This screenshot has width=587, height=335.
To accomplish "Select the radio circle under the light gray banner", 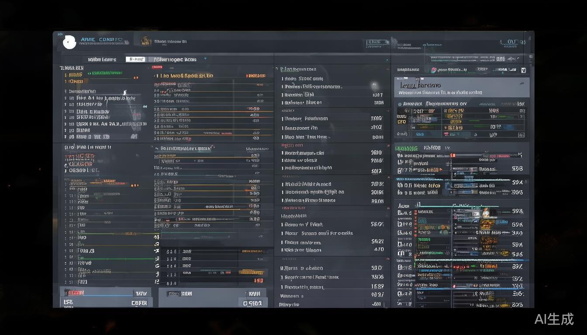I will (x=400, y=104).
